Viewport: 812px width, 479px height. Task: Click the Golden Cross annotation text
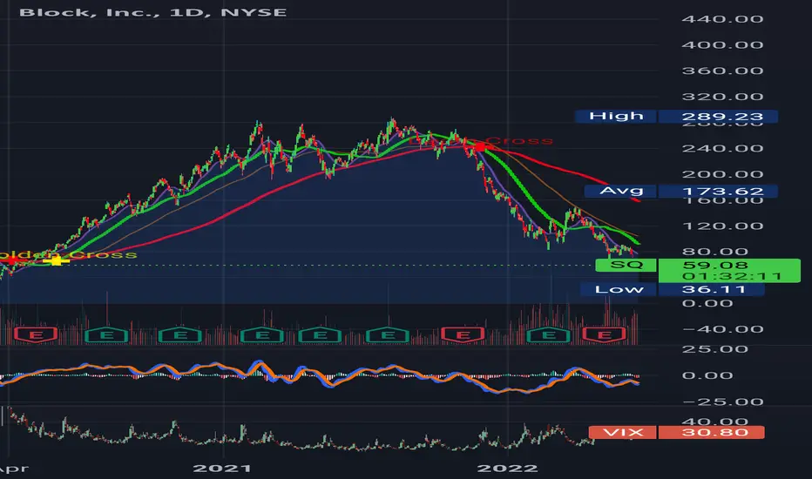[68, 255]
